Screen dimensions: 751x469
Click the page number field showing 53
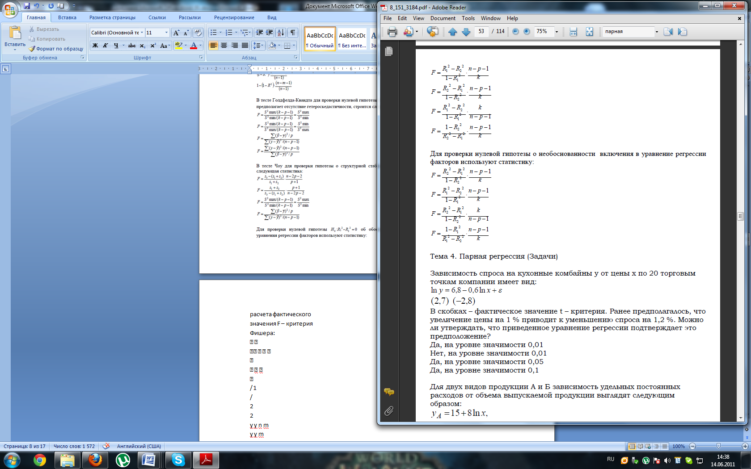(481, 31)
